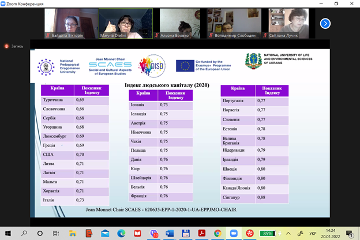The width and height of the screenshot is (360, 240).
Task: Click the SCAES Jean Monnet Chair logo
Action: (x=110, y=66)
